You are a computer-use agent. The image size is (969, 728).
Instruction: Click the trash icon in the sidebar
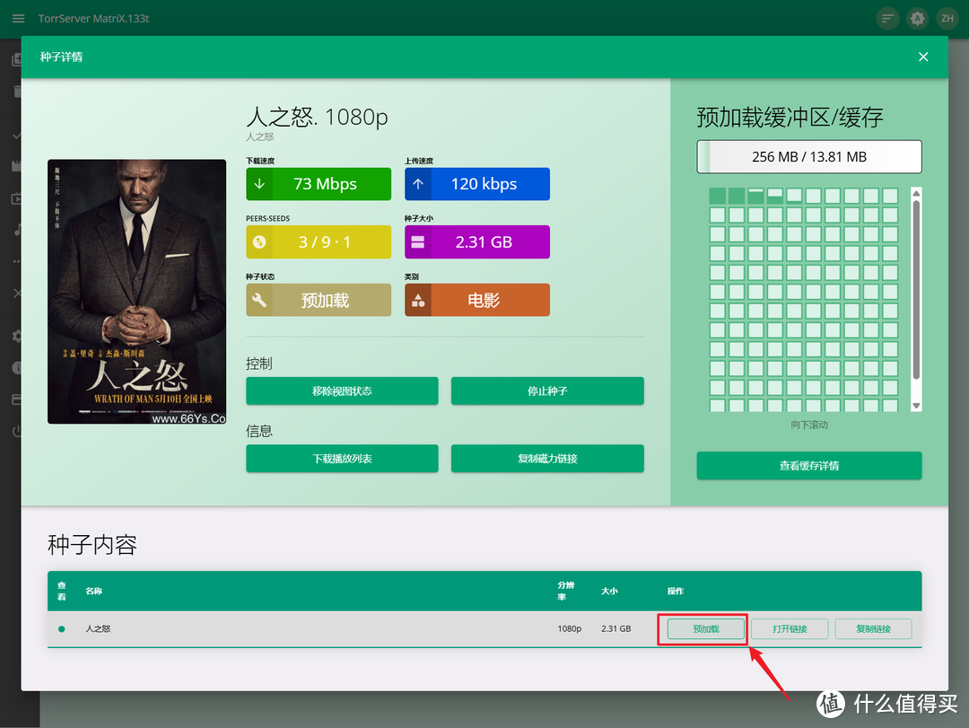point(20,92)
